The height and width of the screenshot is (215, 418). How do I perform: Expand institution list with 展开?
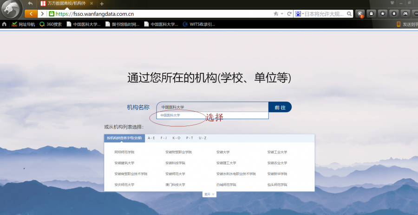click(x=209, y=194)
